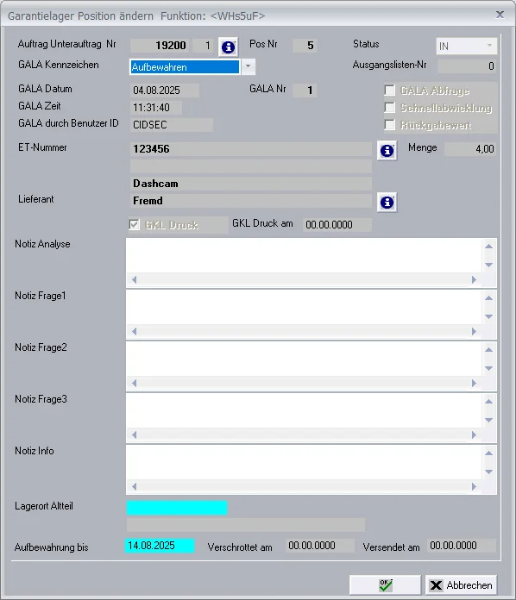516x600 pixels.
Task: Close the Garantielager Position ändern dialog
Action: tap(500, 15)
